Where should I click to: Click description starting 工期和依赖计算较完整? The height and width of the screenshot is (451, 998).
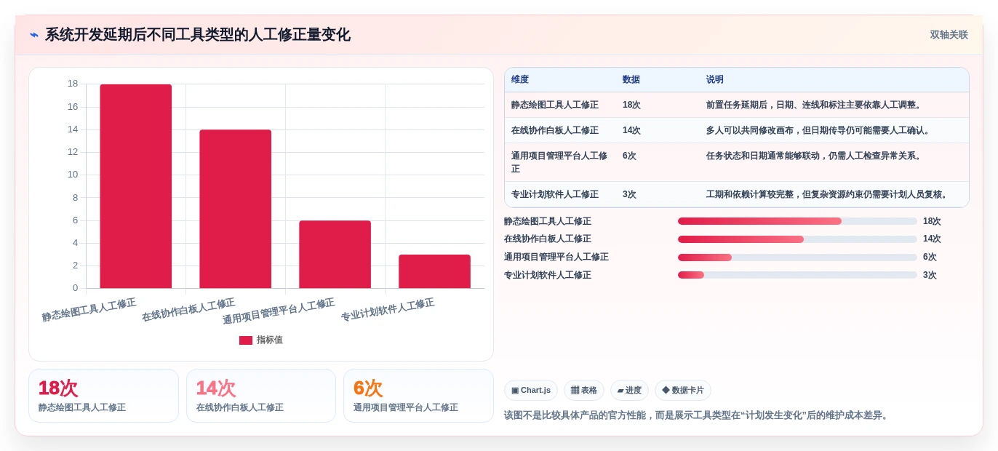(829, 194)
